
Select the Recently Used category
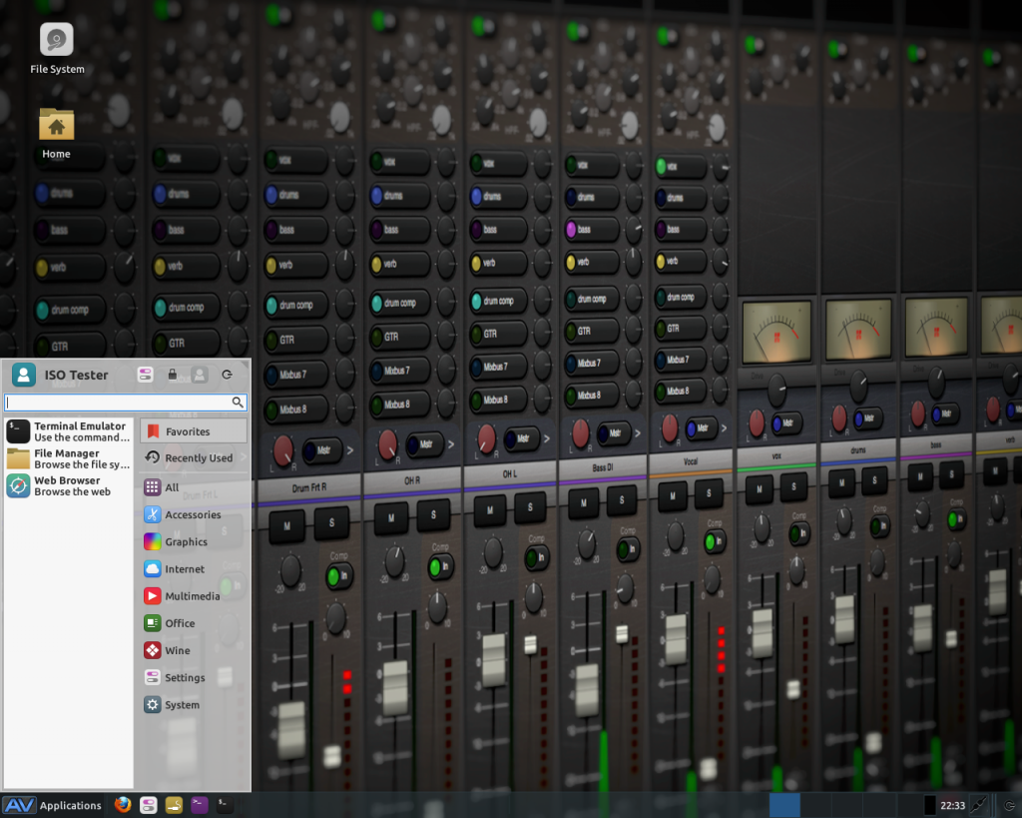194,458
